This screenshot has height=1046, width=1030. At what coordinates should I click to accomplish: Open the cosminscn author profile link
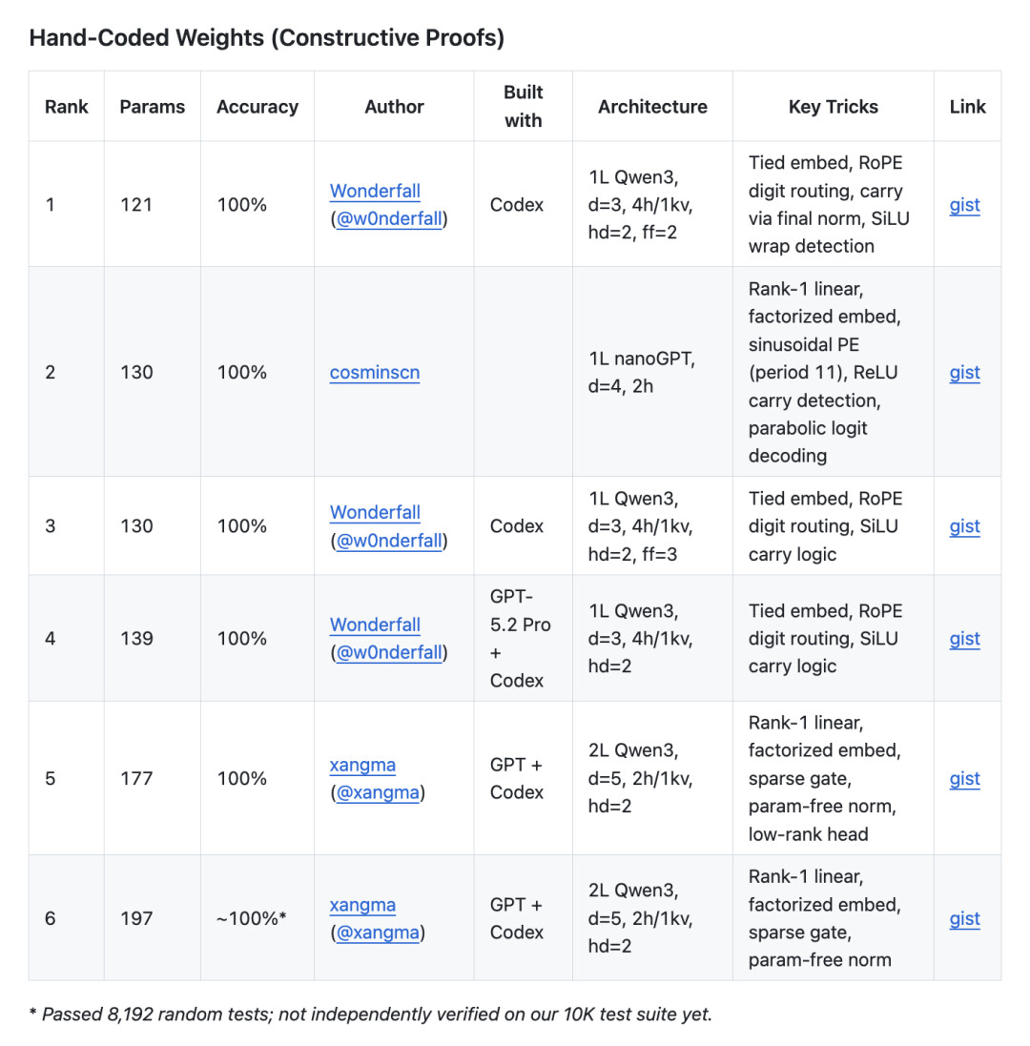[x=375, y=372]
